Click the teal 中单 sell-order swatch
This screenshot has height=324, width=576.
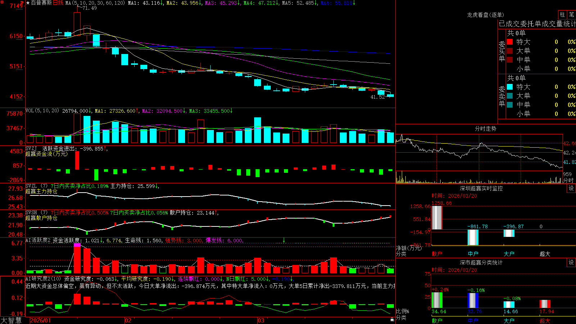click(510, 105)
